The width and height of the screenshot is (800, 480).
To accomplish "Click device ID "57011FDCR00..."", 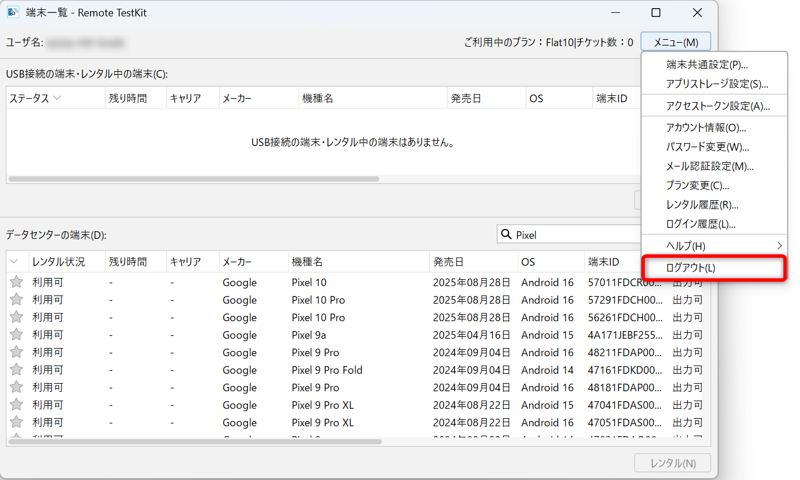I will (x=625, y=282).
